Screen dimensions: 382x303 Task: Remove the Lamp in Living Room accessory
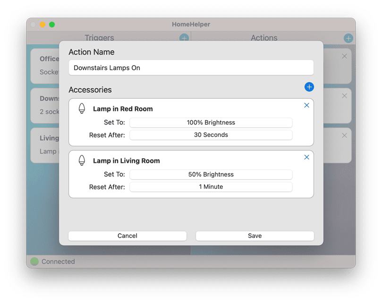point(306,157)
